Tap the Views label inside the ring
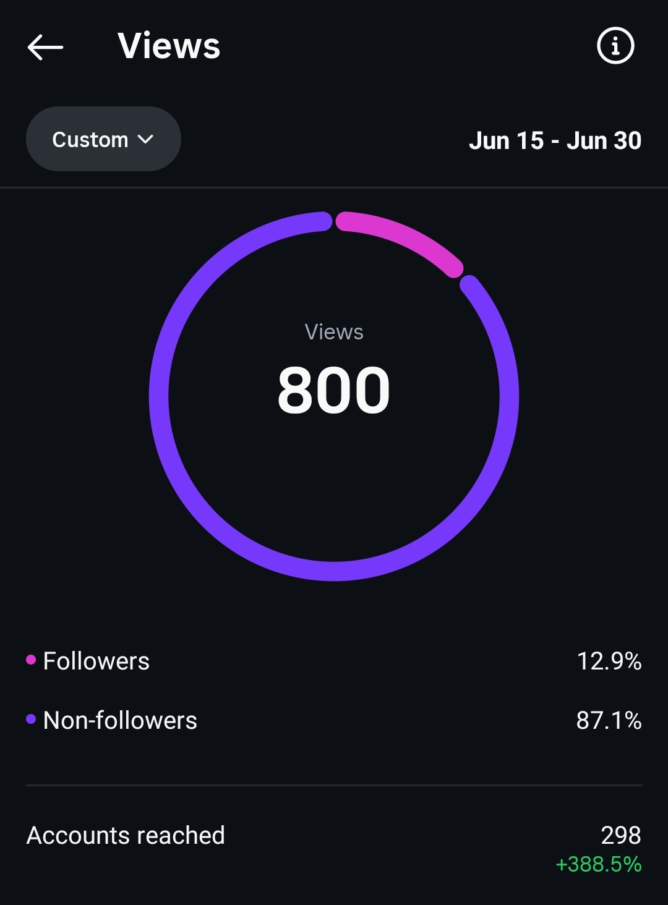 pyautogui.click(x=334, y=332)
